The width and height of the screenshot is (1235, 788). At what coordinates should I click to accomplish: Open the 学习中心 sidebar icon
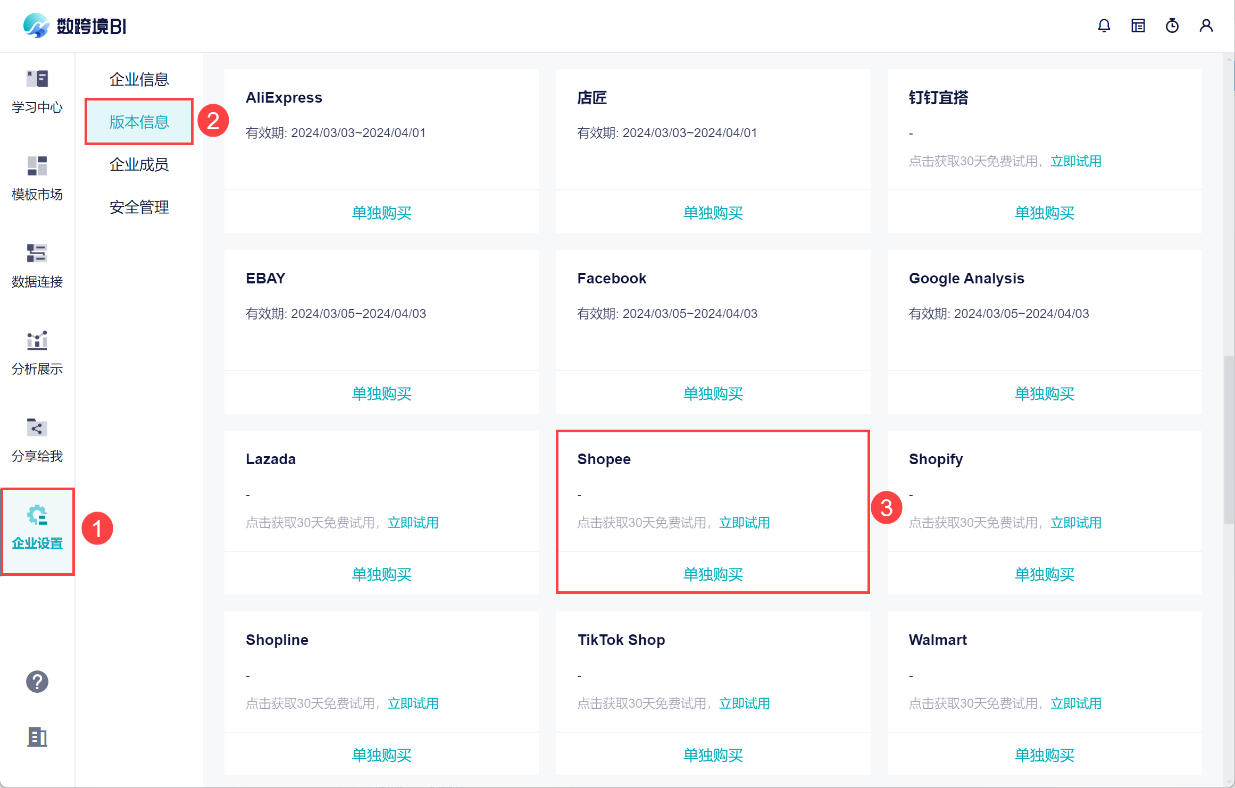(x=37, y=91)
